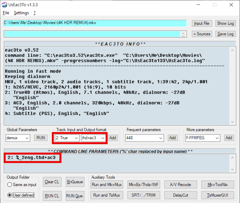Click the '1: h265/HEVC' video track line
The height and width of the screenshot is (203, 240).
[x=65, y=87]
